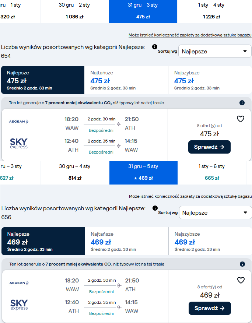Click Aegean logo in the 475 zł offer

coord(19,122)
